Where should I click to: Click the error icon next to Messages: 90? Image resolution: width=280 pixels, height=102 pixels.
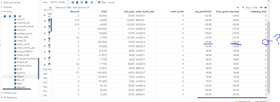[x=237, y=101]
